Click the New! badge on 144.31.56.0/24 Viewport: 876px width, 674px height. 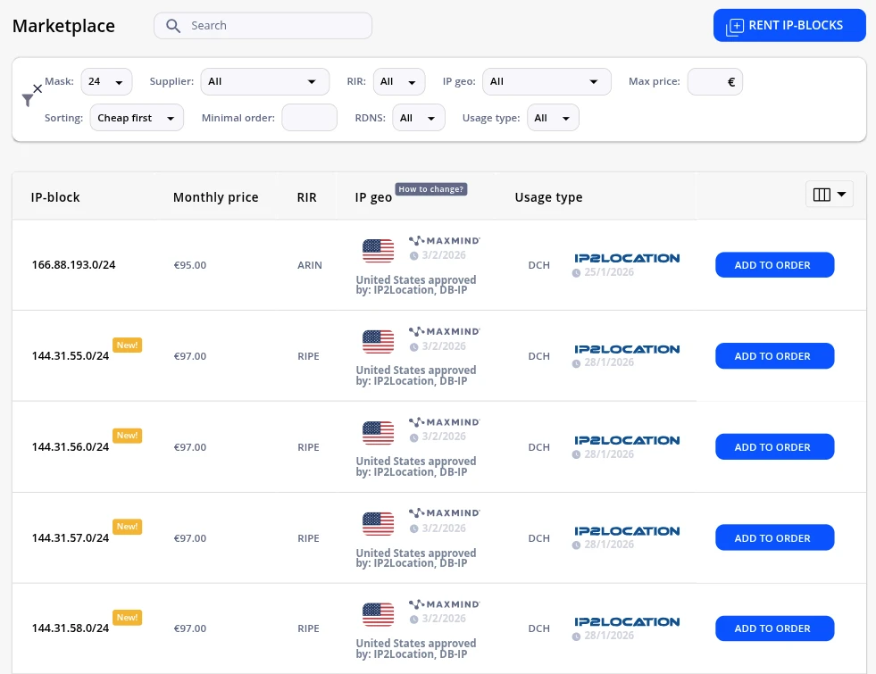click(127, 436)
